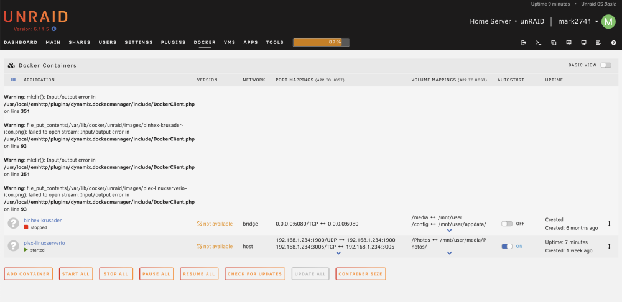Click the 'Home Server' server description text

click(x=490, y=21)
